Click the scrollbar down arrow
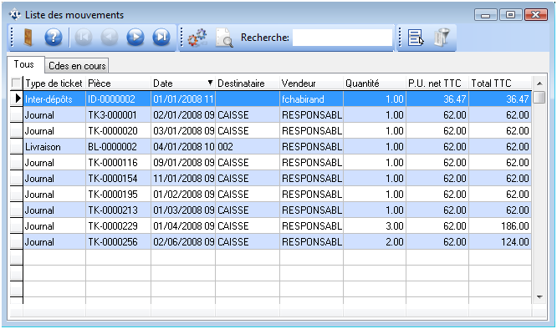The image size is (557, 329). coord(539,297)
